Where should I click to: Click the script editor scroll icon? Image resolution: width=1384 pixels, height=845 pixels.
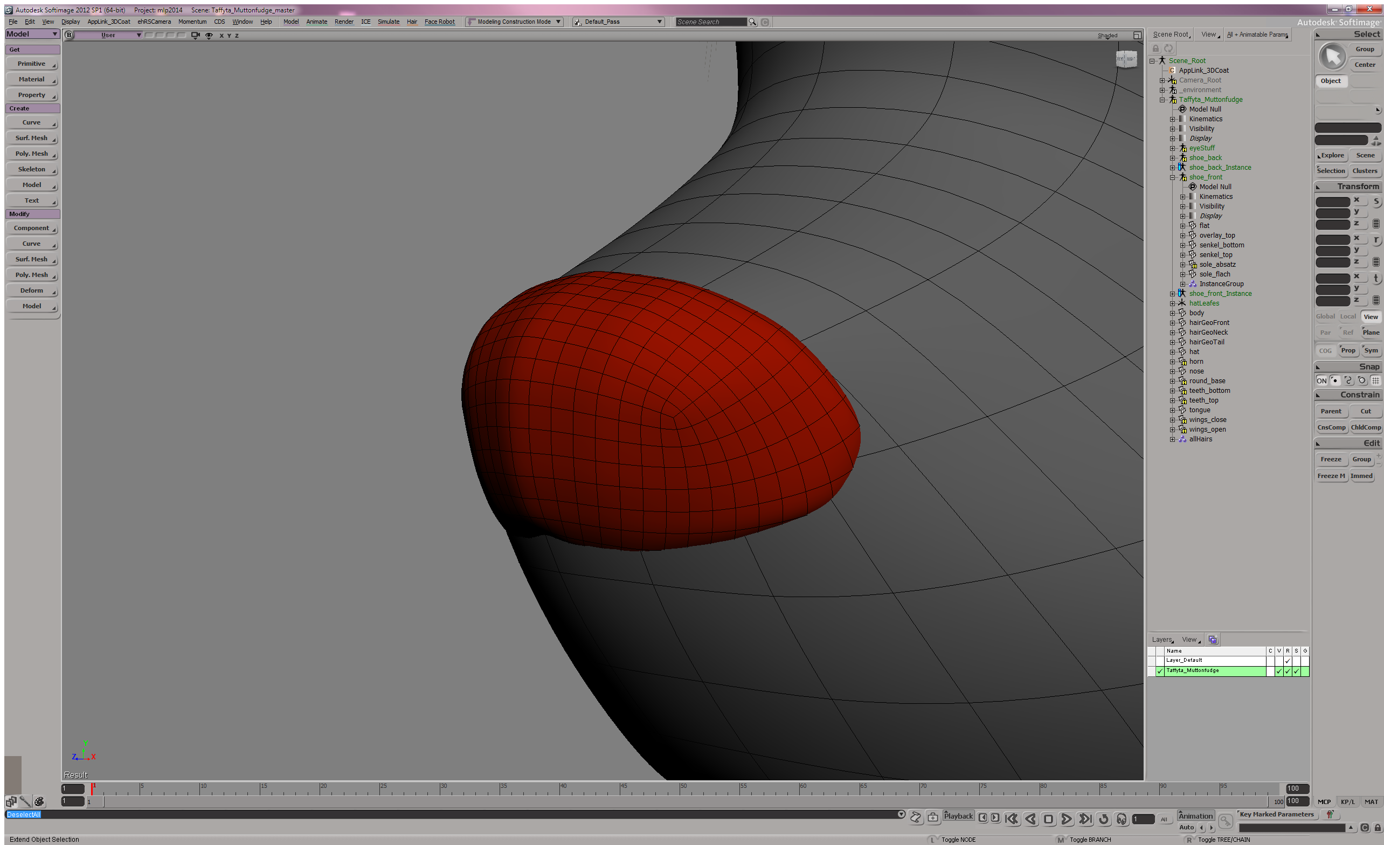[x=916, y=818]
